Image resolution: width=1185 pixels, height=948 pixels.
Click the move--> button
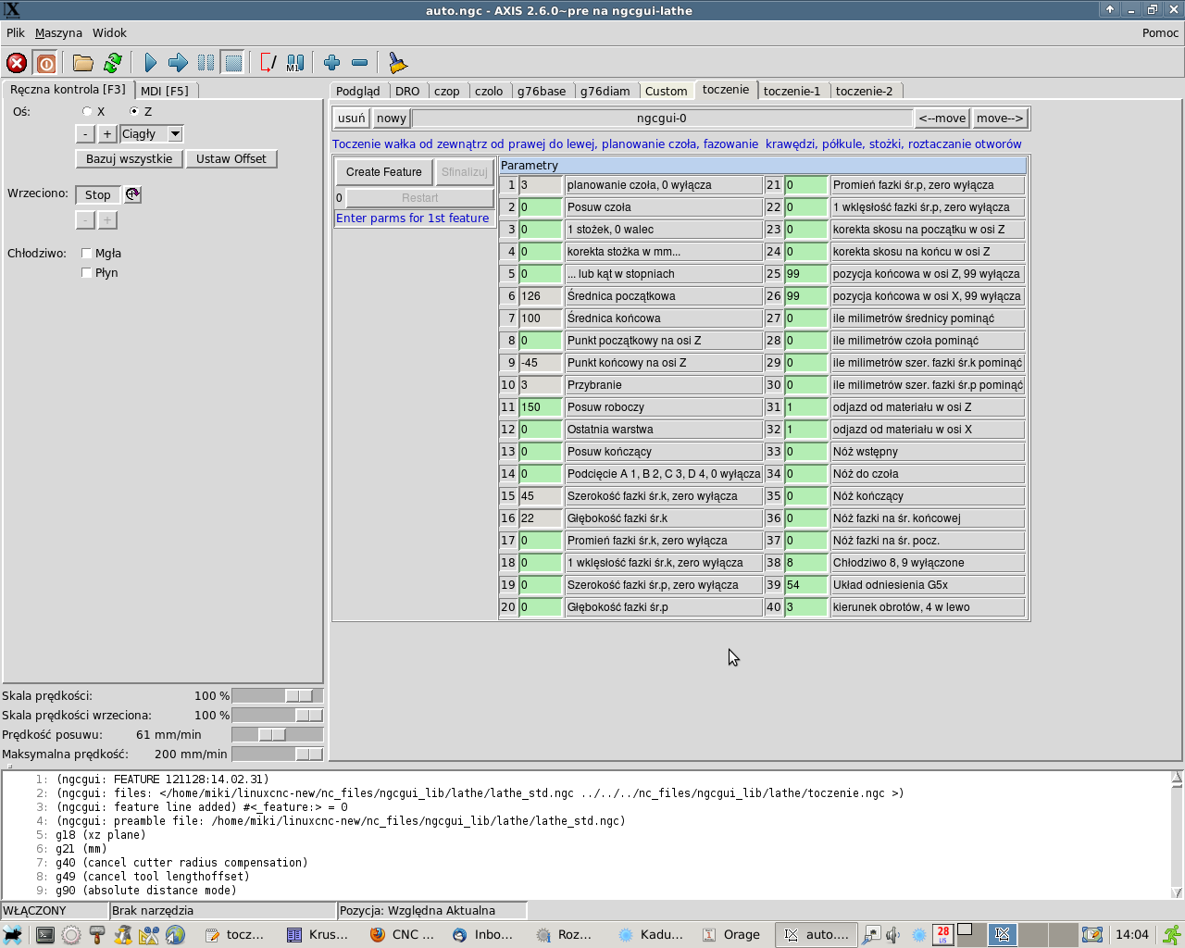(1000, 118)
